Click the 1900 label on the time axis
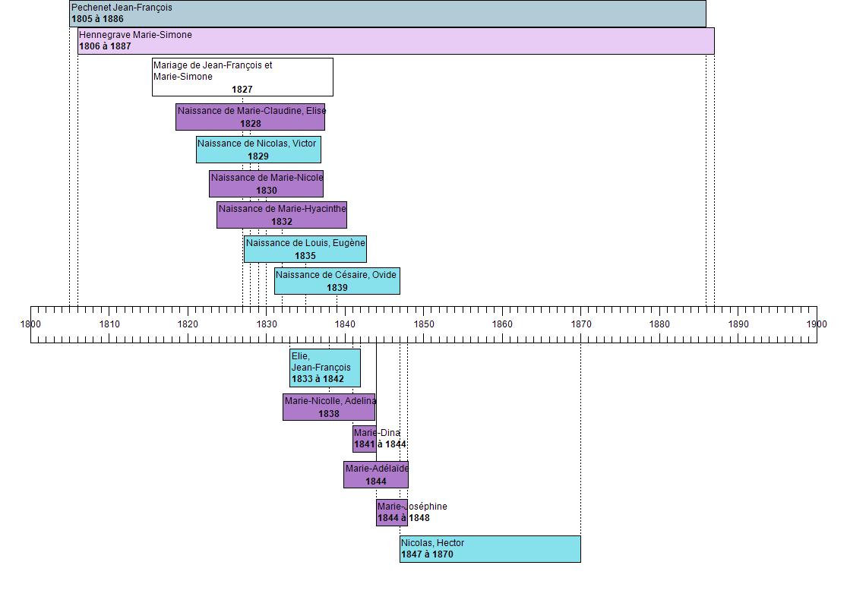Image resolution: width=847 pixels, height=600 pixels. tap(817, 324)
